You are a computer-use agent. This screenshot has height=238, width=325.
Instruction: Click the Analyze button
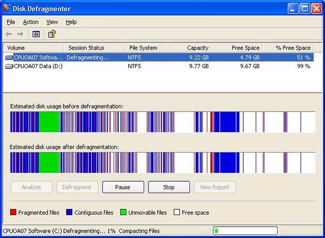(31, 187)
